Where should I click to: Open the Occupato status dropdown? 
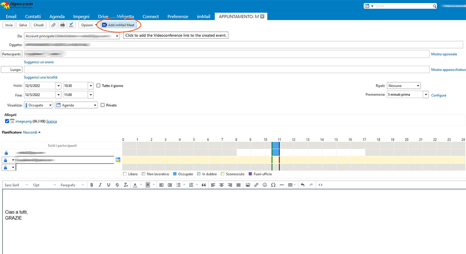click(x=38, y=105)
